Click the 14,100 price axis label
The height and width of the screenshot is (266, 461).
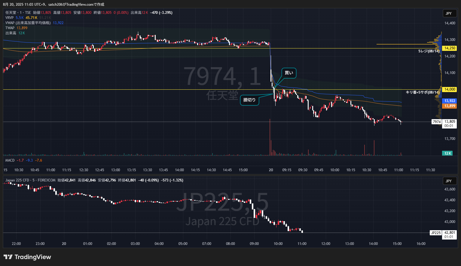tap(450, 73)
